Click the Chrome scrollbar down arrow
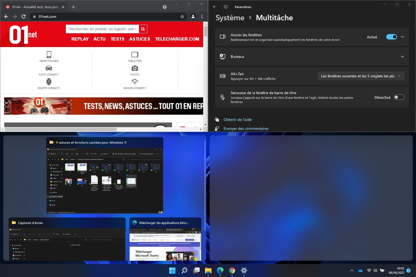 click(x=205, y=125)
